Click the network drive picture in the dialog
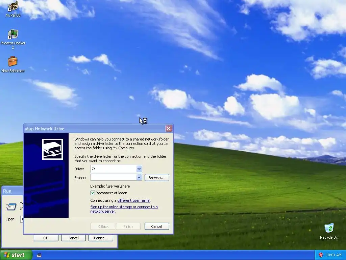Screen dimensions: 346x260 (52, 149)
